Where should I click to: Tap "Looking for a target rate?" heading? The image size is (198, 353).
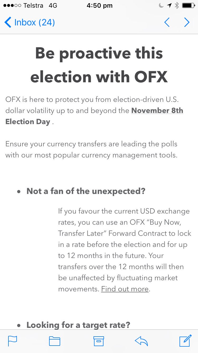click(x=78, y=325)
